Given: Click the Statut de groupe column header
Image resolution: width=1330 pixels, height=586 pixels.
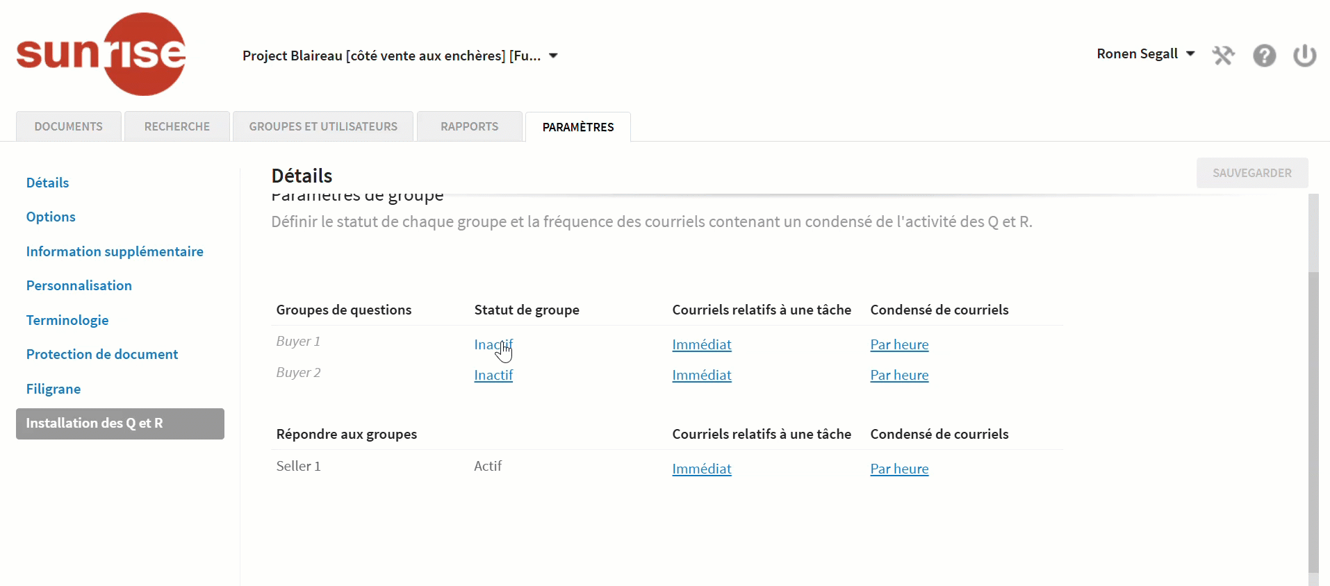Looking at the screenshot, I should (527, 310).
